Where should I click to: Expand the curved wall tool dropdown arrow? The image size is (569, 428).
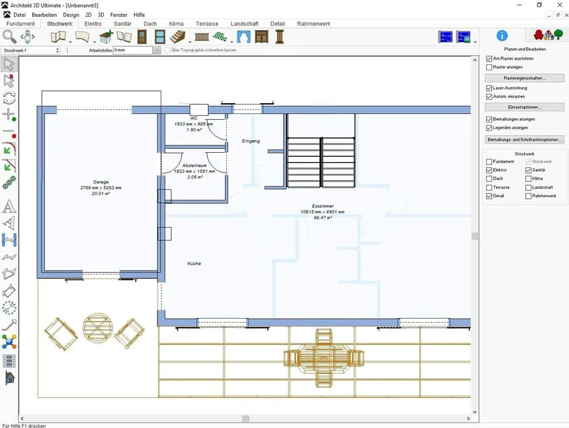pos(94,42)
